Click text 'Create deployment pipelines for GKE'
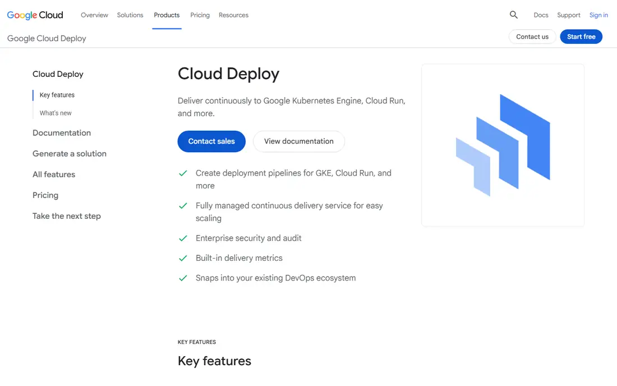The width and height of the screenshot is (617, 386). click(264, 173)
